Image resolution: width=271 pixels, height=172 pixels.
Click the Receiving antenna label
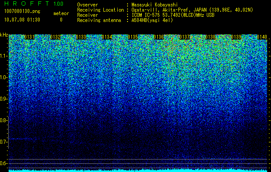click(99, 20)
